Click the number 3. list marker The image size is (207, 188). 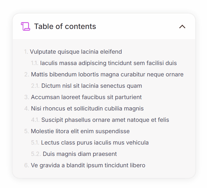[27, 97]
